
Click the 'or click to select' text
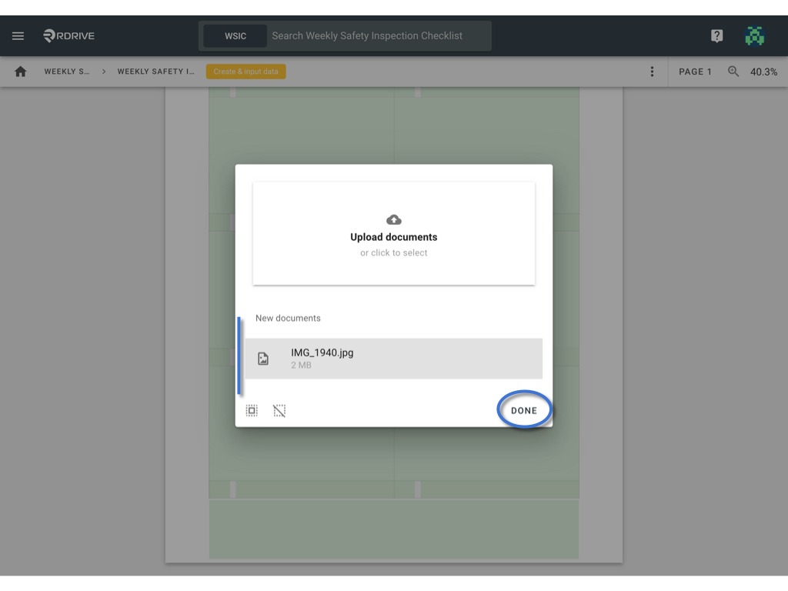pyautogui.click(x=394, y=252)
